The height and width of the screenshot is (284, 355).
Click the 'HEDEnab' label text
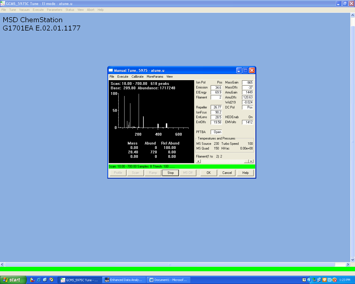pyautogui.click(x=232, y=117)
